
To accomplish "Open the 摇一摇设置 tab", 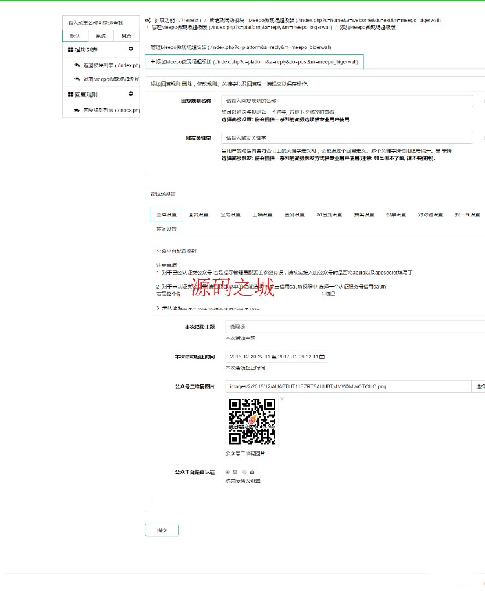I will pos(468,214).
